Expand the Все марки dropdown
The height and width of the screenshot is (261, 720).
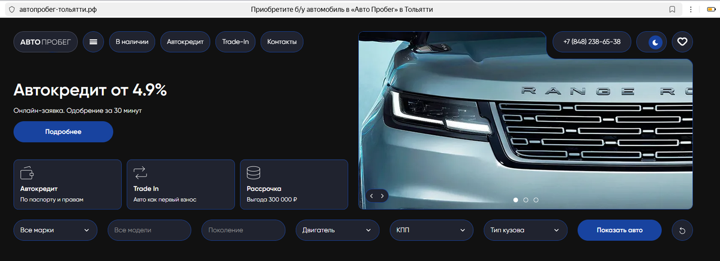coord(55,230)
